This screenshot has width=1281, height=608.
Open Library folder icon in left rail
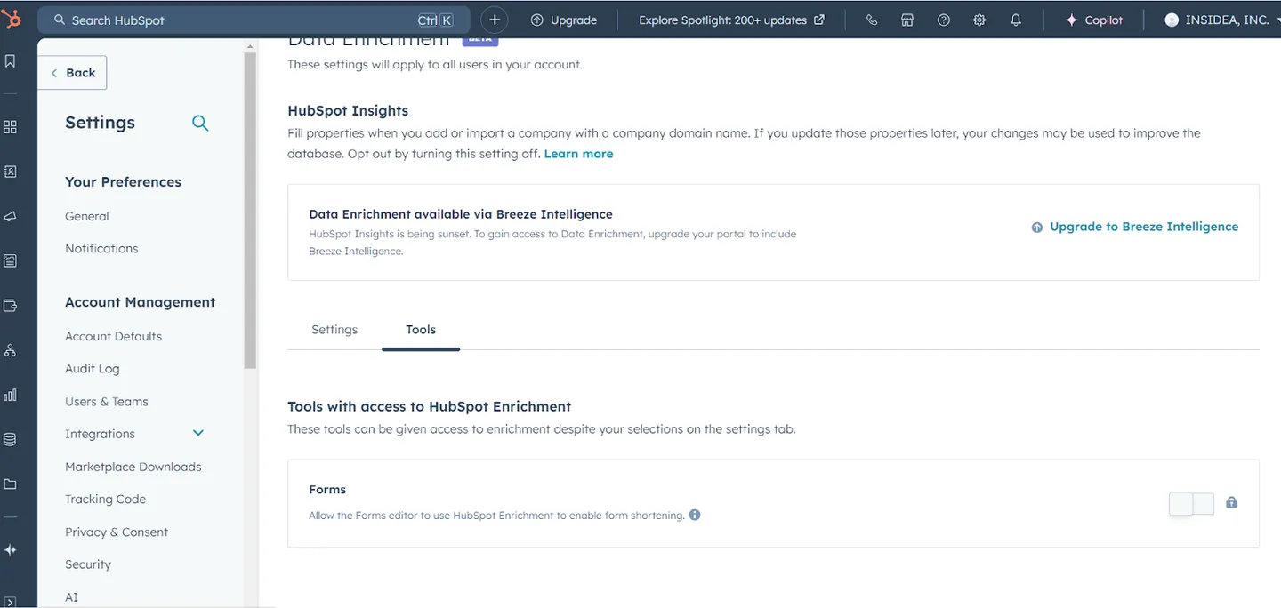click(11, 484)
